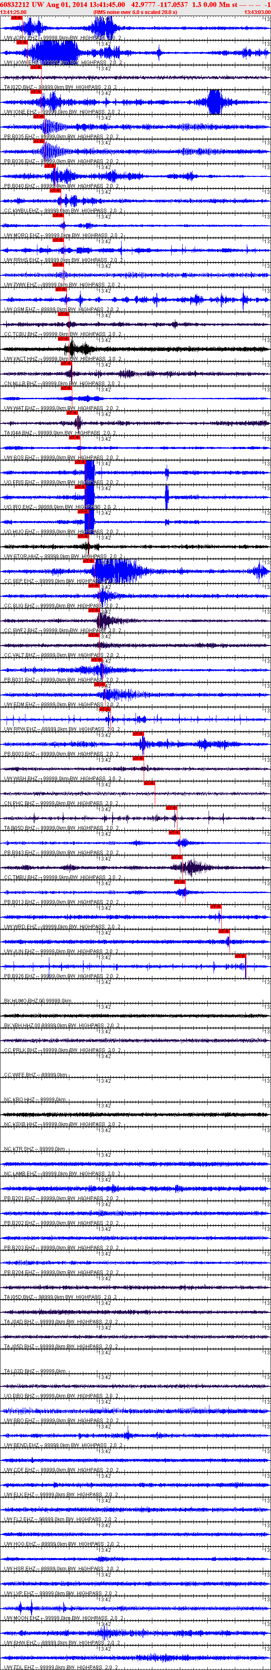Select the CN PHC BHZ trace label
The image size is (271, 1670).
tap(62, 803)
